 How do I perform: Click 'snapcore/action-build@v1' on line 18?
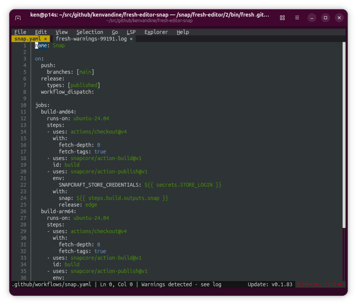[x=106, y=158]
